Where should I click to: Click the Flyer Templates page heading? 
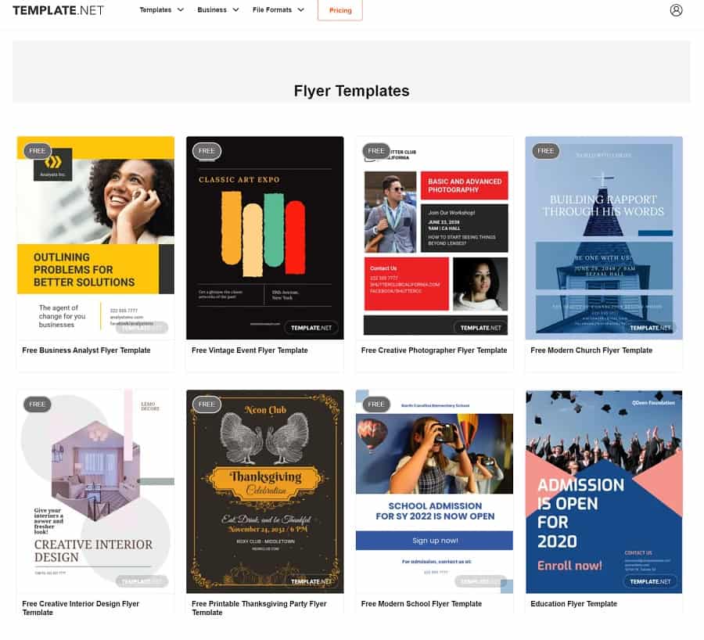[351, 91]
